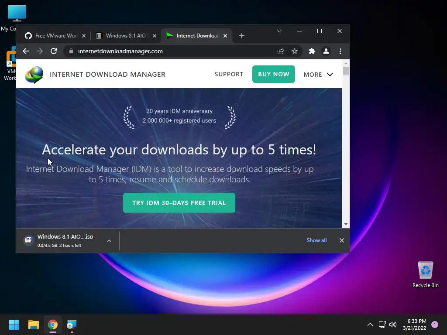Image resolution: width=447 pixels, height=335 pixels.
Task: Open the tab search chevron
Action: tap(279, 31)
